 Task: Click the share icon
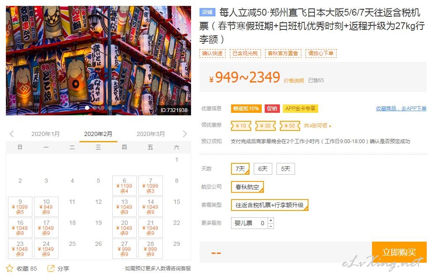51,268
